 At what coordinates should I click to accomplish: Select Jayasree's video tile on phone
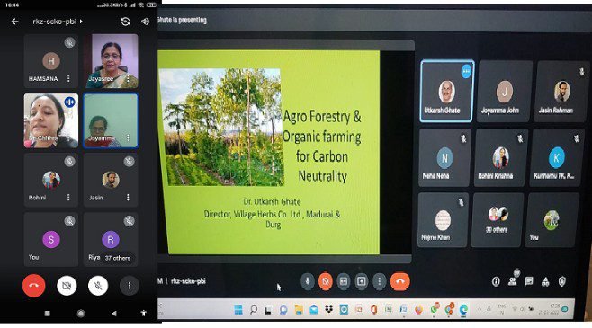coord(111,61)
